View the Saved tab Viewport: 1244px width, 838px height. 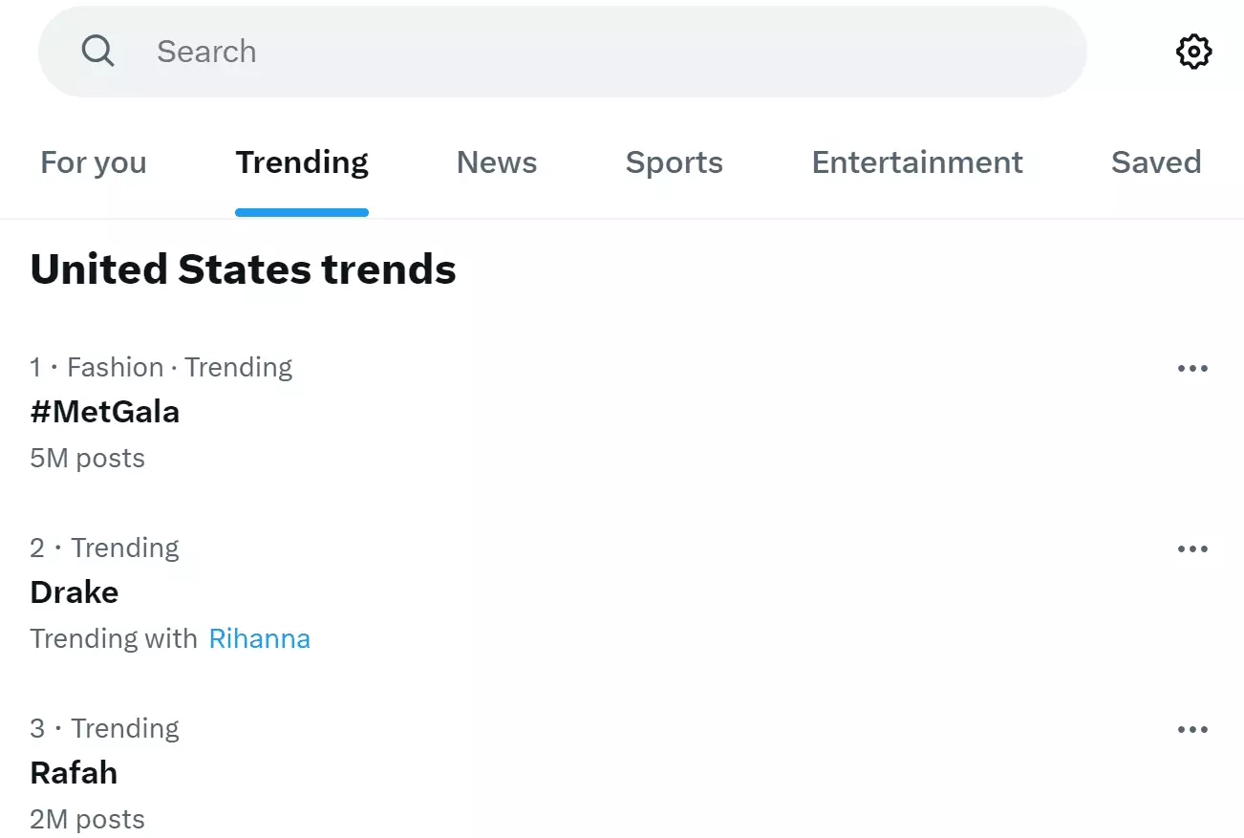(x=1156, y=162)
